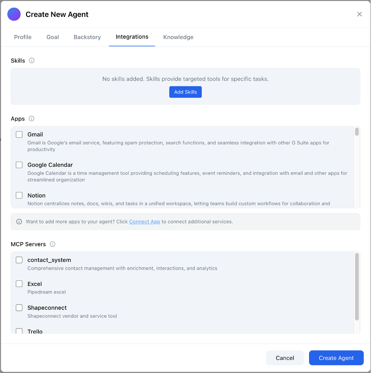Enable the contact_system MCP server
The image size is (371, 373).
pos(19,260)
